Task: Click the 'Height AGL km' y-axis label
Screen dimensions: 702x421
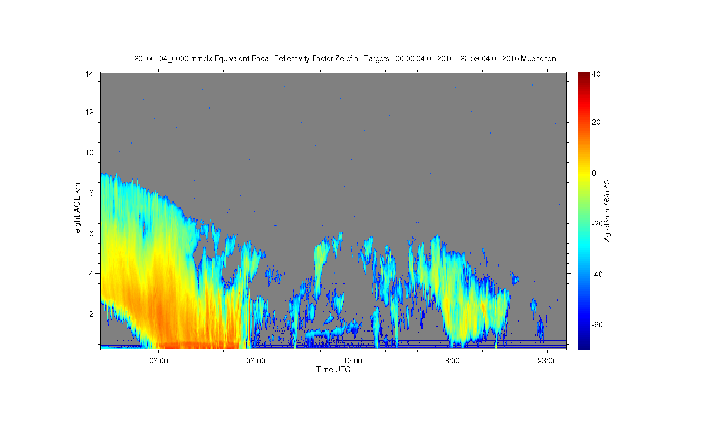Action: point(77,210)
